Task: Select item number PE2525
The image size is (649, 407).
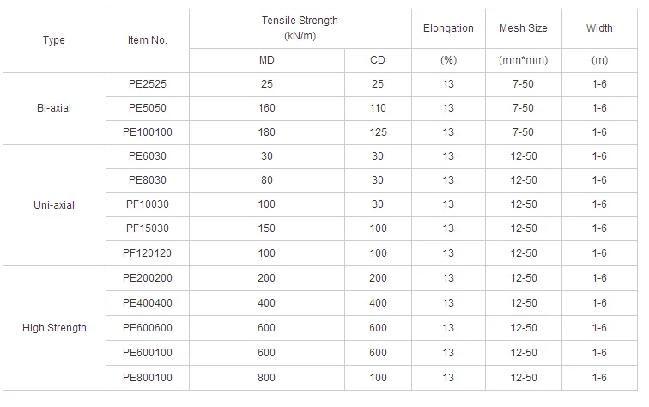Action: click(148, 84)
